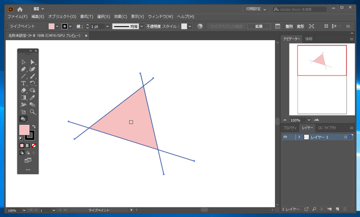360x217 pixels.
Task: Click the 拡張 button
Action: (x=259, y=26)
